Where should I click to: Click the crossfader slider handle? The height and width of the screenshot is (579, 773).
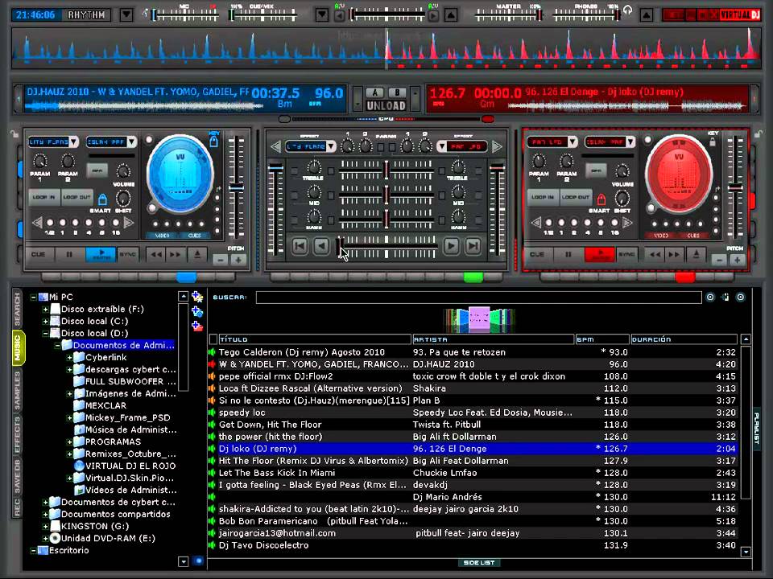(340, 246)
